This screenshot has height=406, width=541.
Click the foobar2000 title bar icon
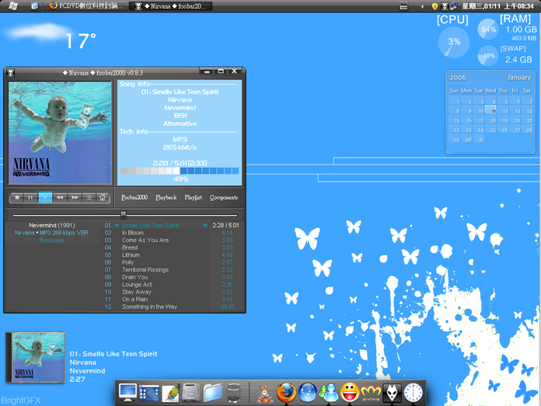(x=11, y=73)
